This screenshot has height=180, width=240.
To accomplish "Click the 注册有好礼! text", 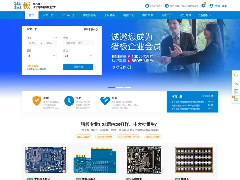I will click(x=33, y=66).
